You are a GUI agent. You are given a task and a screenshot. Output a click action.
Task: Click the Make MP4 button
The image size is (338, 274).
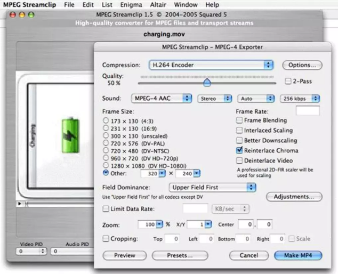click(x=298, y=255)
